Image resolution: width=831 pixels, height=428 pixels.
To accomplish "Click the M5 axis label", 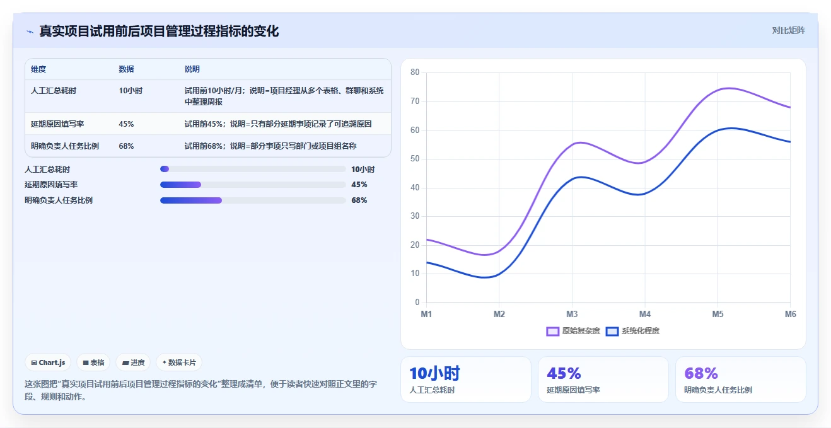I will (718, 314).
